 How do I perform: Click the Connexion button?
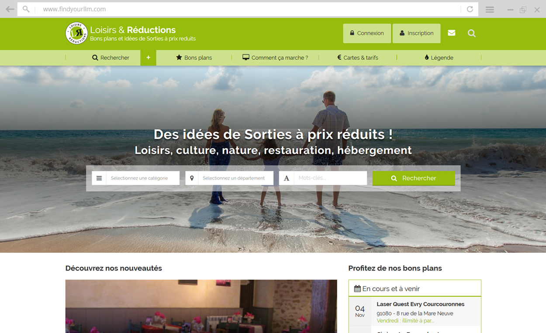[x=367, y=33]
